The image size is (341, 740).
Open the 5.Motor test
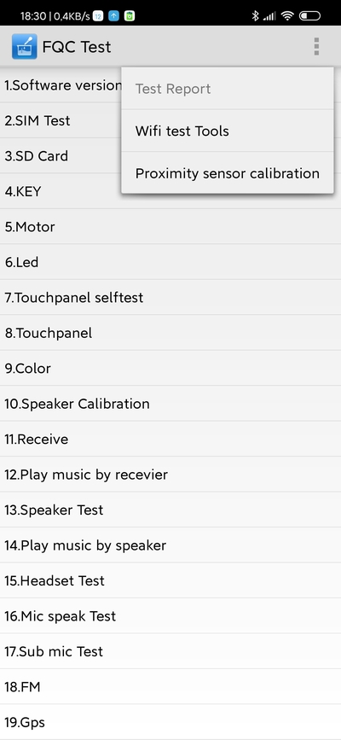pyautogui.click(x=170, y=226)
